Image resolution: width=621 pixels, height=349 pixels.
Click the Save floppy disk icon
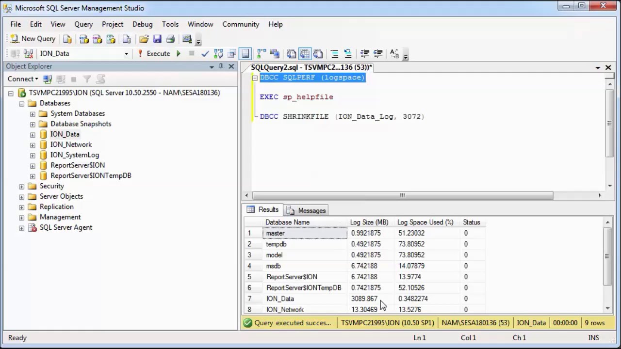pos(157,39)
